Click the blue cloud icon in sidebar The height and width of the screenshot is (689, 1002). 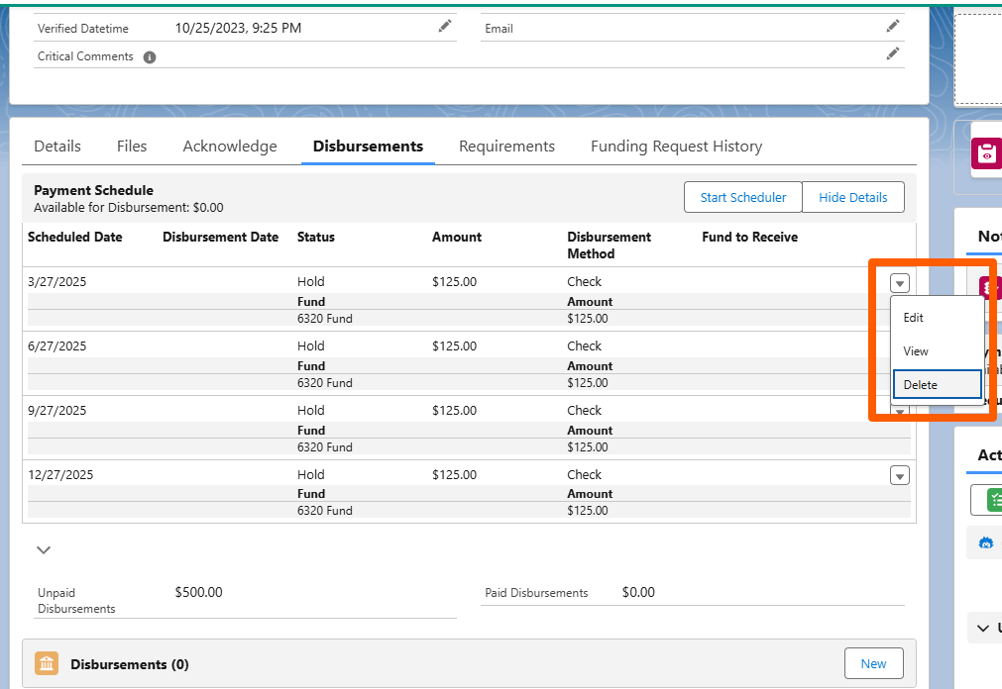(986, 542)
